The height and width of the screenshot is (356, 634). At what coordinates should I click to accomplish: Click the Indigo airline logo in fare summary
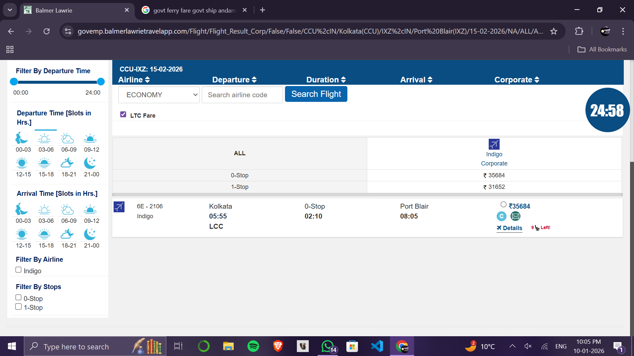[x=494, y=144]
